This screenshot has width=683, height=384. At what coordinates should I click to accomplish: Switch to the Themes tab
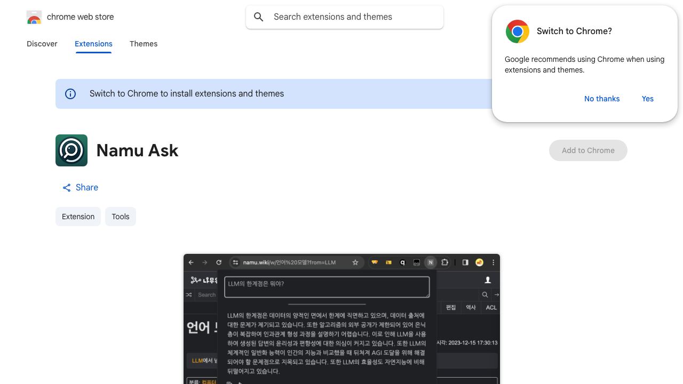point(144,44)
